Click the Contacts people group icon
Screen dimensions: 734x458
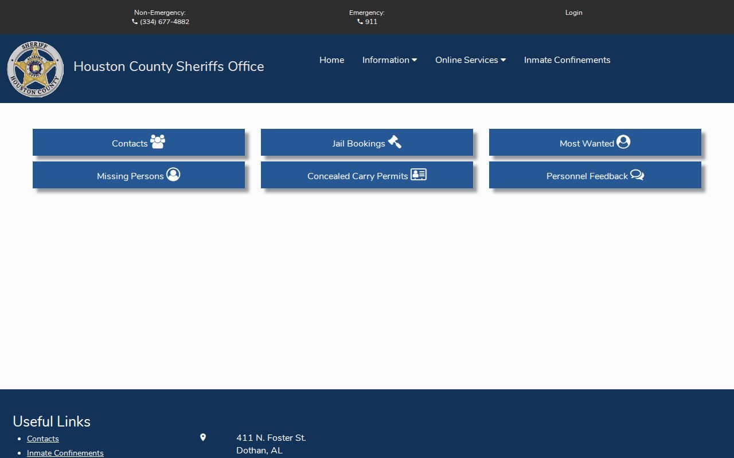[158, 141]
